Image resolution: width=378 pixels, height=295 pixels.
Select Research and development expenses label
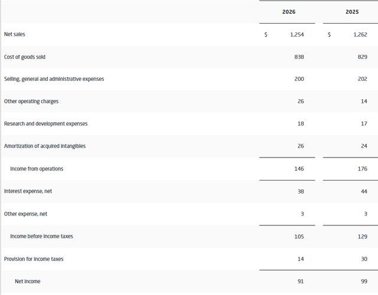(45, 124)
